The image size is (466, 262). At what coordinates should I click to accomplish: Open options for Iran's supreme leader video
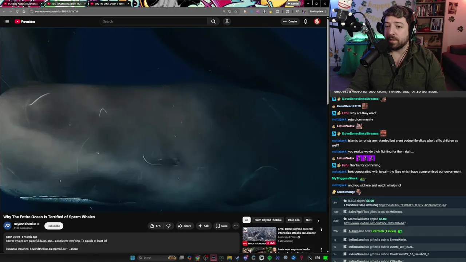click(x=321, y=250)
